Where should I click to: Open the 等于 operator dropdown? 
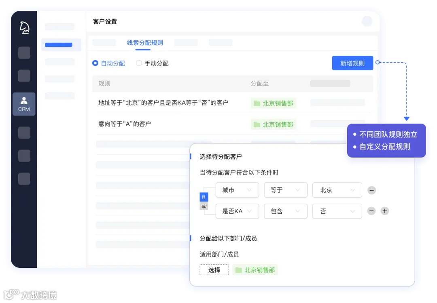pos(286,190)
